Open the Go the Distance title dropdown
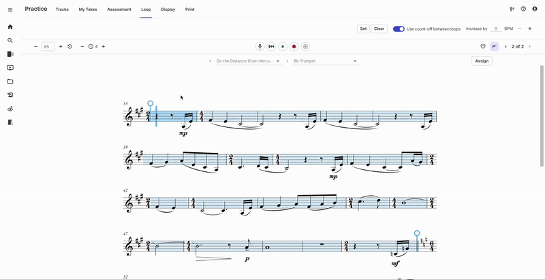 click(248, 61)
